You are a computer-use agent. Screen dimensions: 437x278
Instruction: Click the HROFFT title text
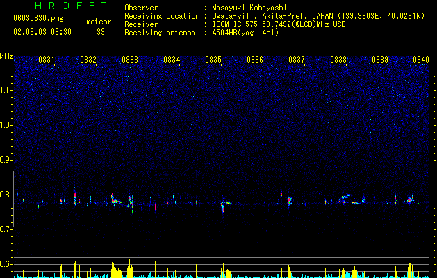71,6
